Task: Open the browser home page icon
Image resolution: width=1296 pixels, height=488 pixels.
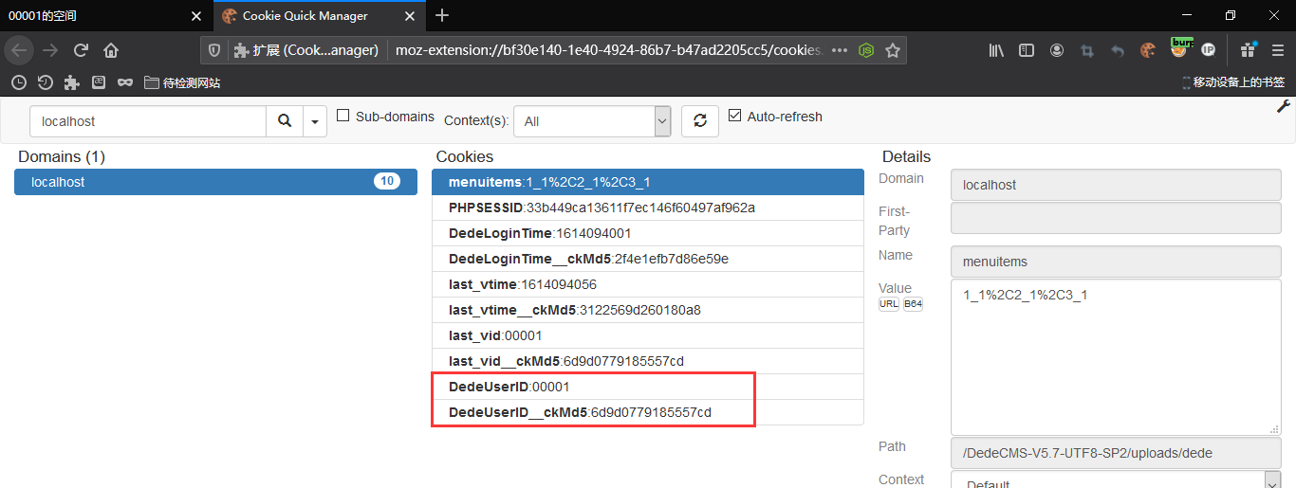Action: pos(111,50)
